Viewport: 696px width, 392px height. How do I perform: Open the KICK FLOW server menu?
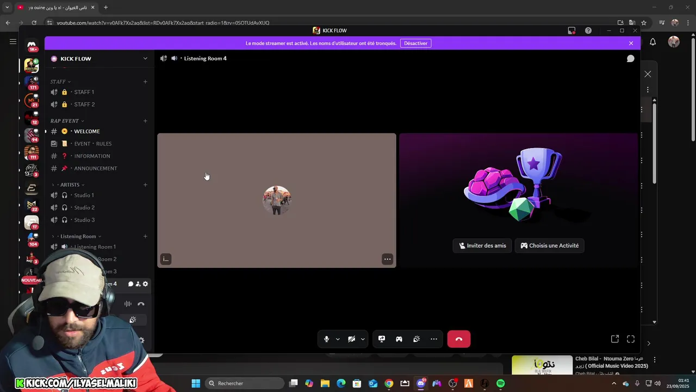100,58
